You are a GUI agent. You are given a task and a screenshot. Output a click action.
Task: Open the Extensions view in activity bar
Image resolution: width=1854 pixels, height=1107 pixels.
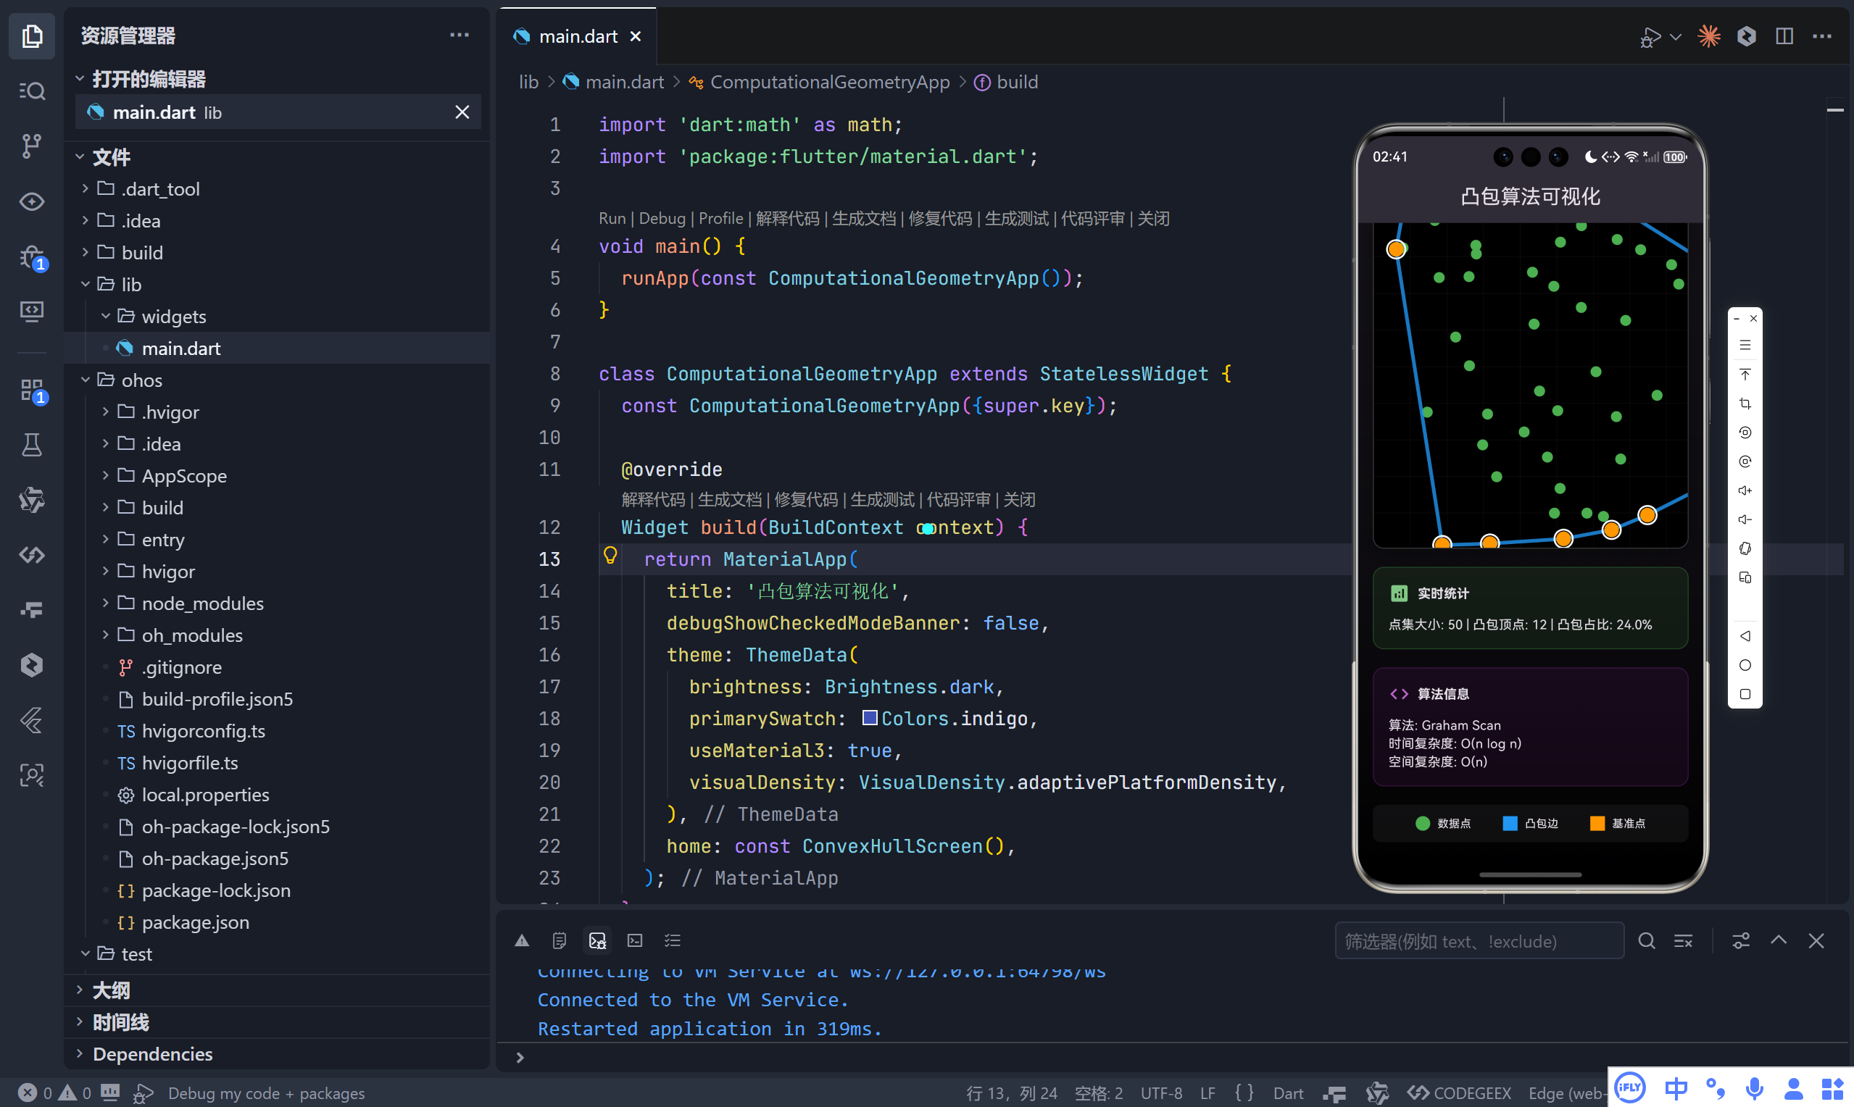point(31,389)
